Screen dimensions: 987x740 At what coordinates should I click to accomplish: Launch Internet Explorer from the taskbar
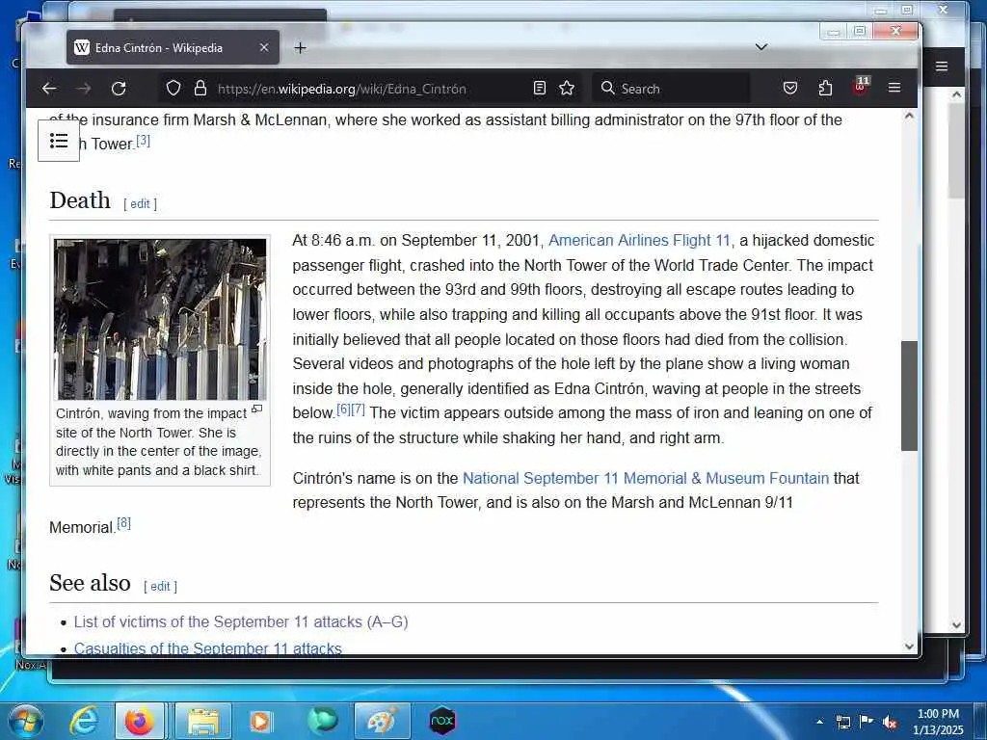[83, 721]
